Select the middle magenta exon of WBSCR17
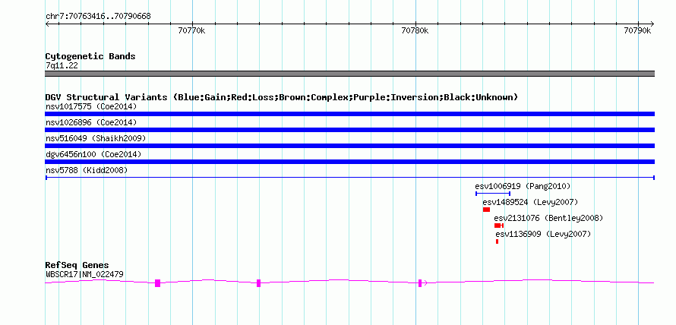This screenshot has height=325, width=676. (x=259, y=283)
